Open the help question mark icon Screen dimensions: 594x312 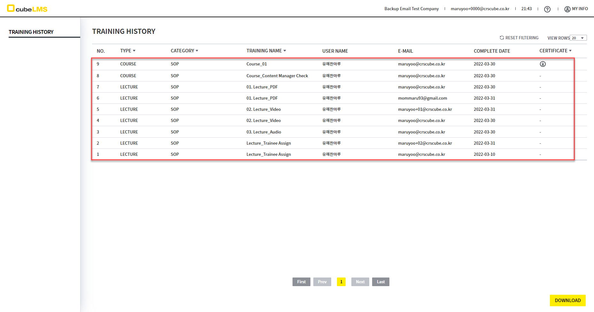coord(547,9)
